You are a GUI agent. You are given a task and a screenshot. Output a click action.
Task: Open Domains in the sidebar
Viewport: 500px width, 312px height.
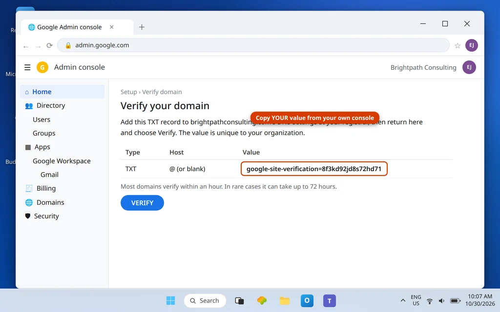(62, 202)
